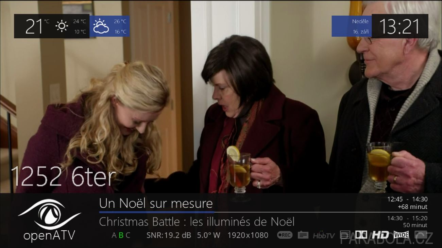
Task: Click the Dolby Digital audio icon
Action: (x=361, y=234)
